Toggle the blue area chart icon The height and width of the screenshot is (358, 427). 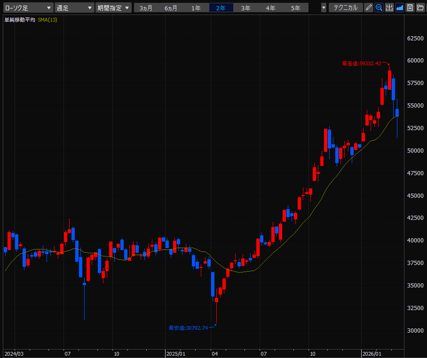tap(400, 8)
